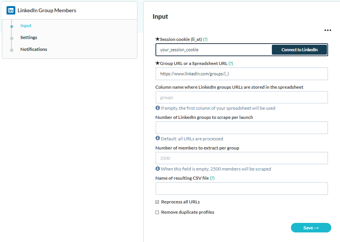Click the Save button

(x=311, y=228)
